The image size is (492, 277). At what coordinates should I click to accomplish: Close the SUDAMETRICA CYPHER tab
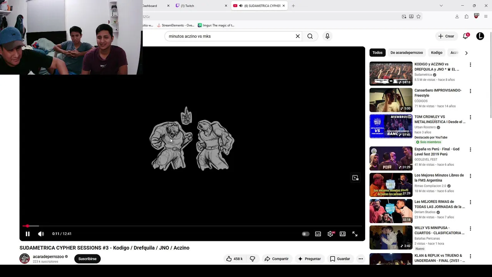point(284,6)
